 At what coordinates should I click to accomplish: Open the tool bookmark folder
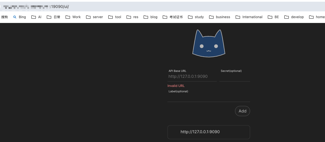point(115,17)
